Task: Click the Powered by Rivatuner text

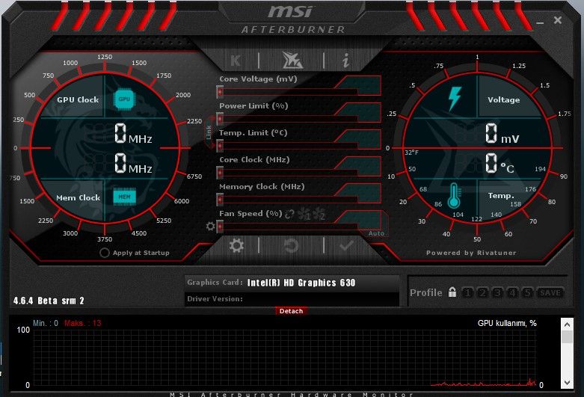Action: [x=471, y=253]
